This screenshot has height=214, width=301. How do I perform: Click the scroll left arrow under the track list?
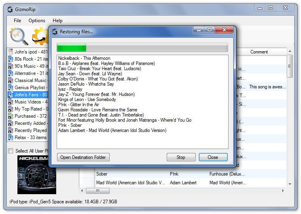(x=82, y=191)
